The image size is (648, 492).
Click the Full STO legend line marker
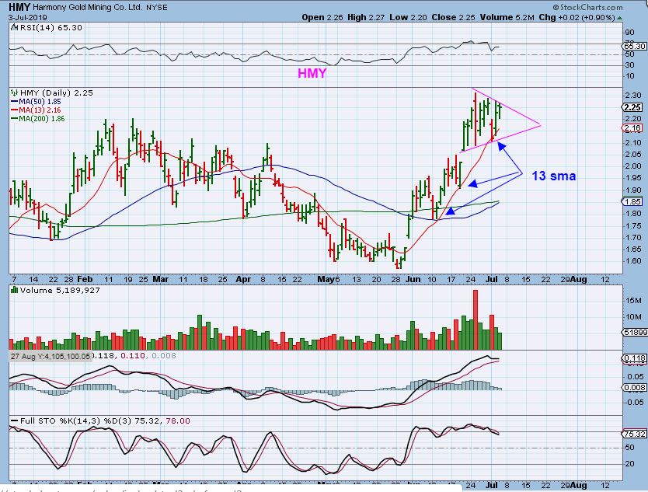pyautogui.click(x=15, y=421)
